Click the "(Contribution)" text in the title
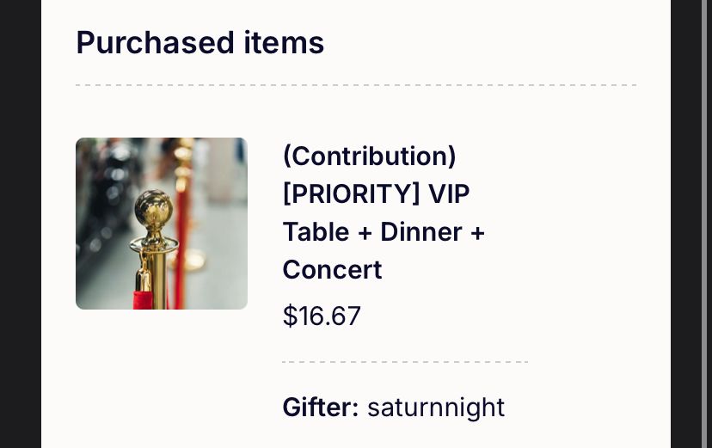 pos(369,156)
